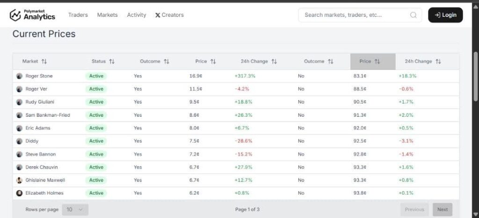Select the +12.7% change value
Image resolution: width=479 pixels, height=218 pixels.
click(x=243, y=180)
